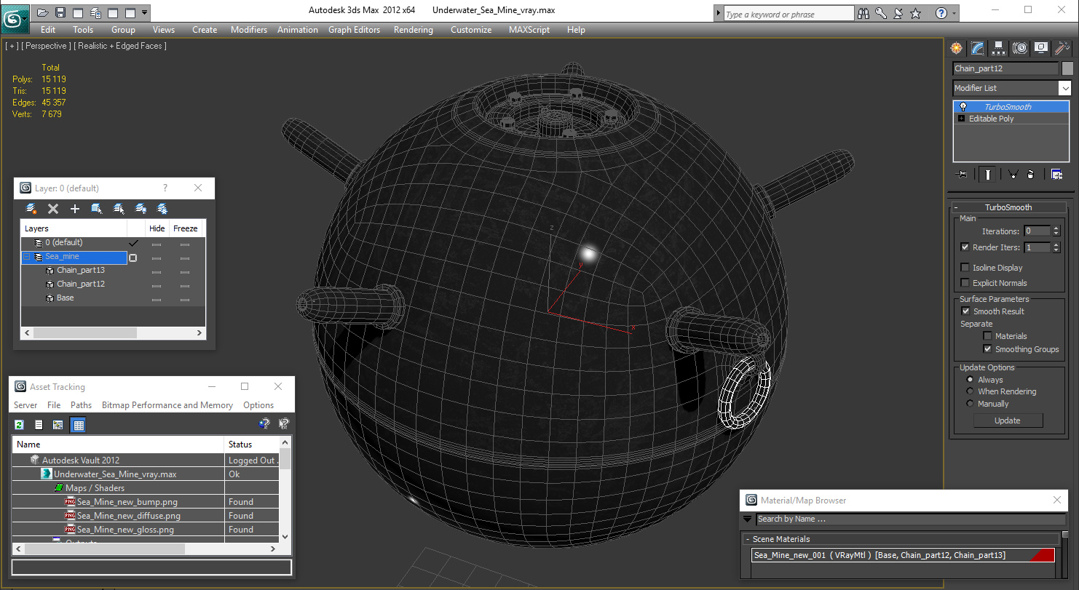The image size is (1079, 590).
Task: Toggle the Smooth Result checkbox
Action: pyautogui.click(x=965, y=311)
